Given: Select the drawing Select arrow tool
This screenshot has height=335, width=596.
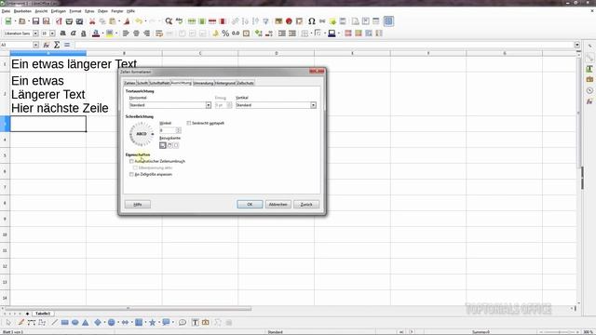Looking at the screenshot, I should tap(8, 323).
